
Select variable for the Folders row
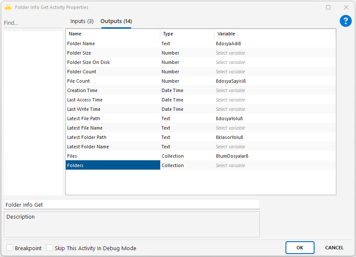230,165
